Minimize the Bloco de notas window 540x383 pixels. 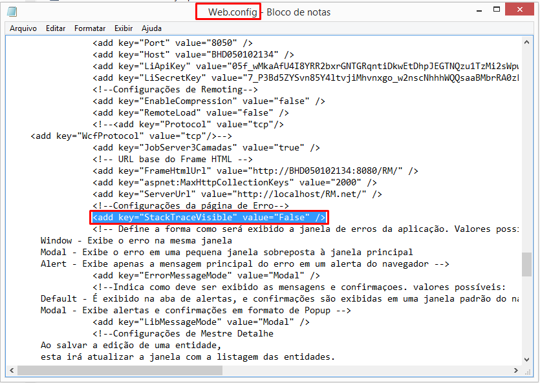[x=479, y=10]
